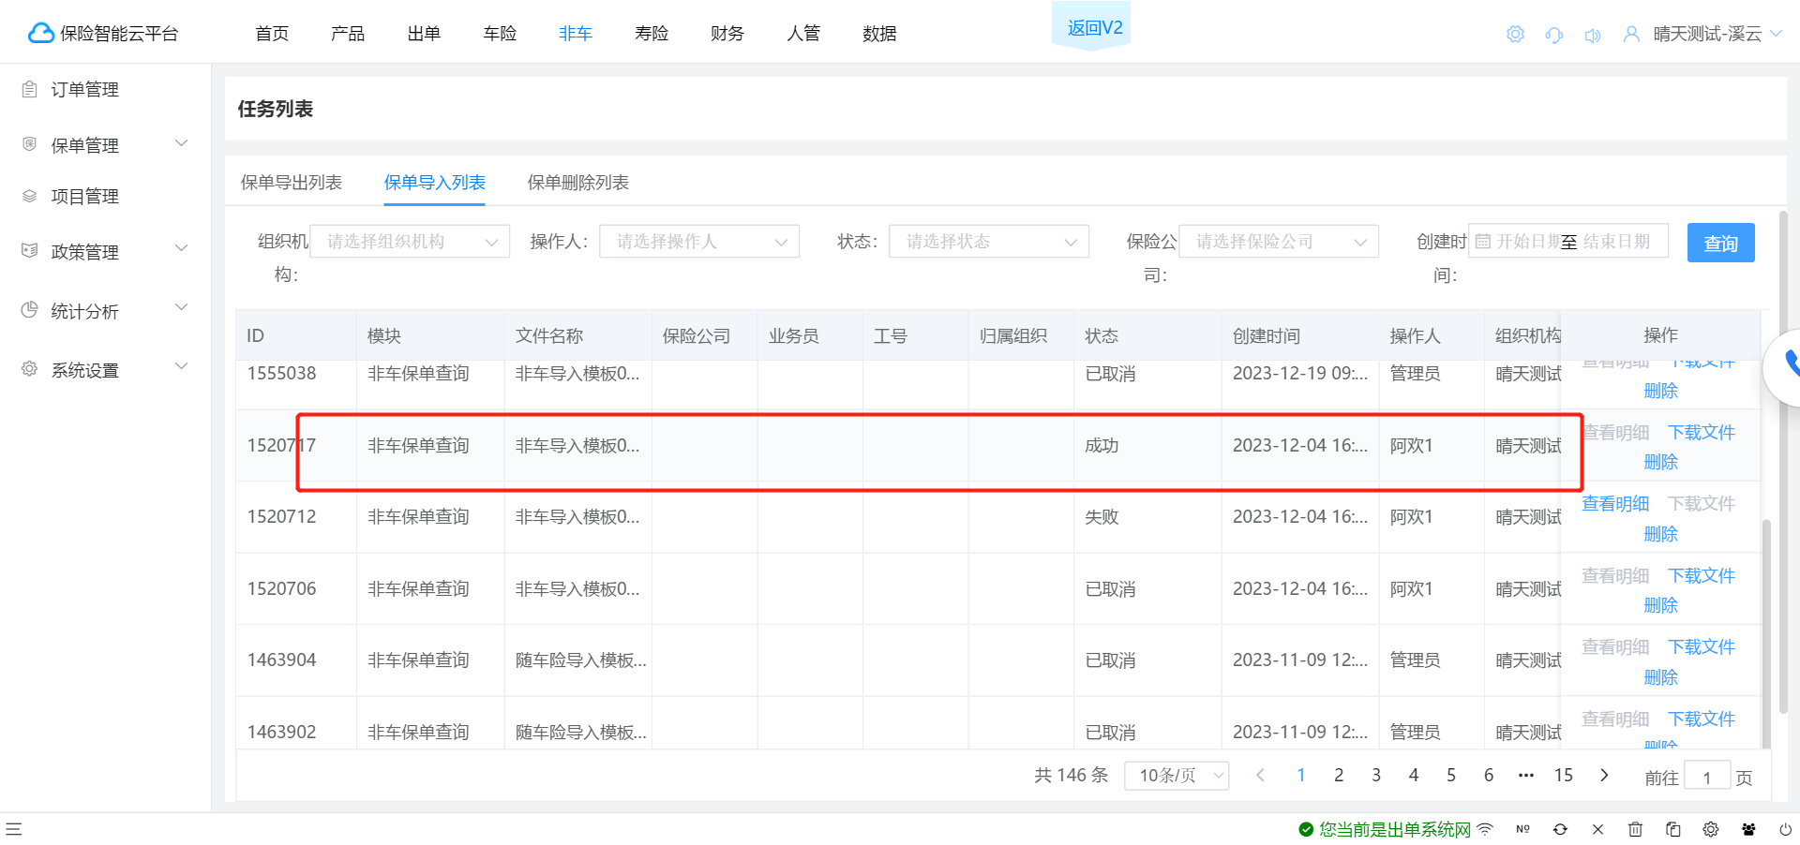Click the 开始日期 start date field
The height and width of the screenshot is (845, 1800).
pyautogui.click(x=1528, y=242)
